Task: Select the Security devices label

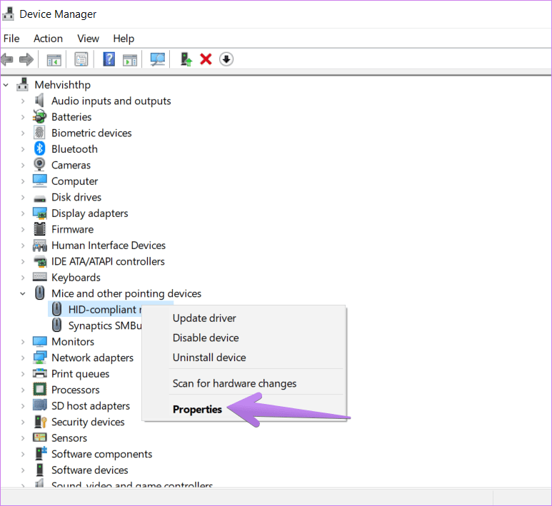Action: pos(88,422)
